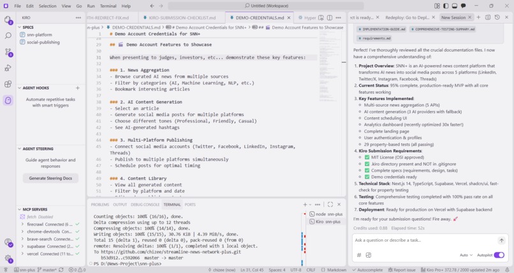Go forward in navigation history
Screen dimensions: 514x273
[x=161, y=6]
